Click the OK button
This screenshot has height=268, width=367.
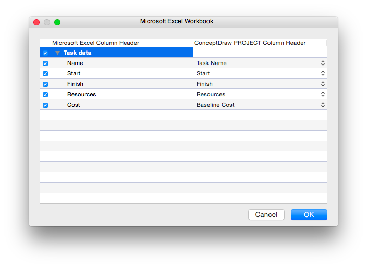(309, 215)
